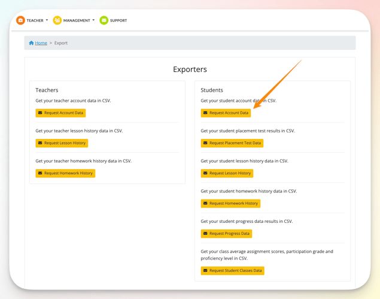
Task: Click envelope icon on Students Request Homework History
Action: pyautogui.click(x=205, y=203)
